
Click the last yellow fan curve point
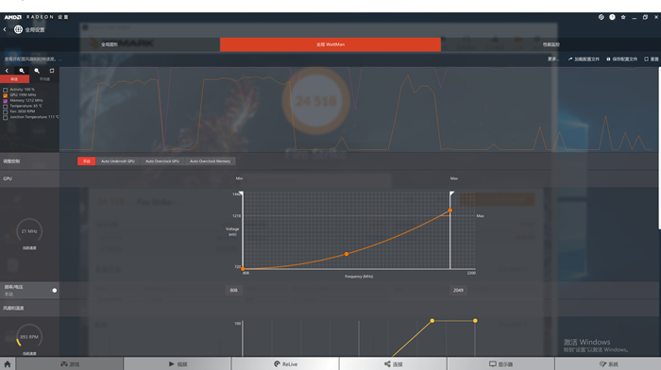pyautogui.click(x=475, y=321)
